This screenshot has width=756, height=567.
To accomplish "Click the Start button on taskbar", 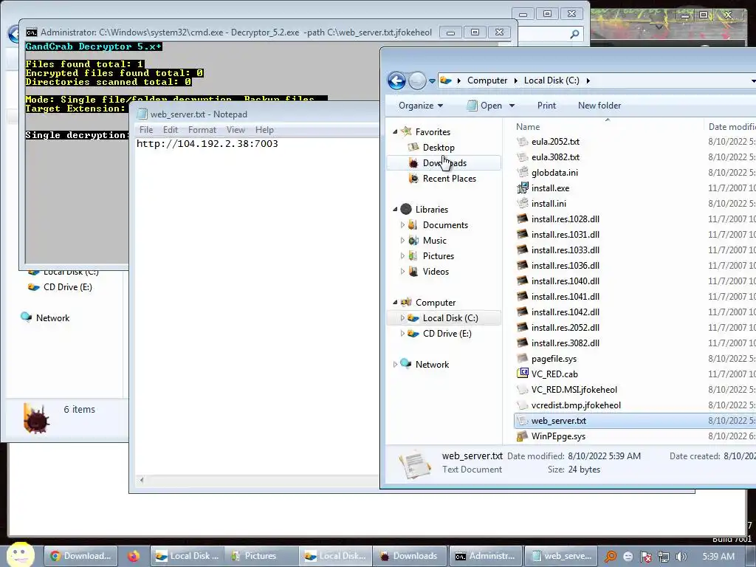I will tap(20, 555).
